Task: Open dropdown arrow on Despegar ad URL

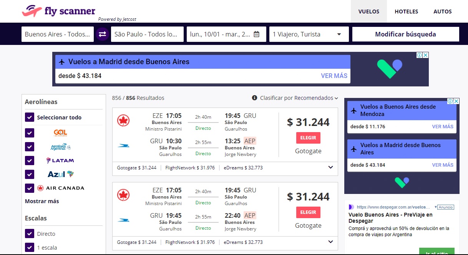Action: pyautogui.click(x=436, y=207)
